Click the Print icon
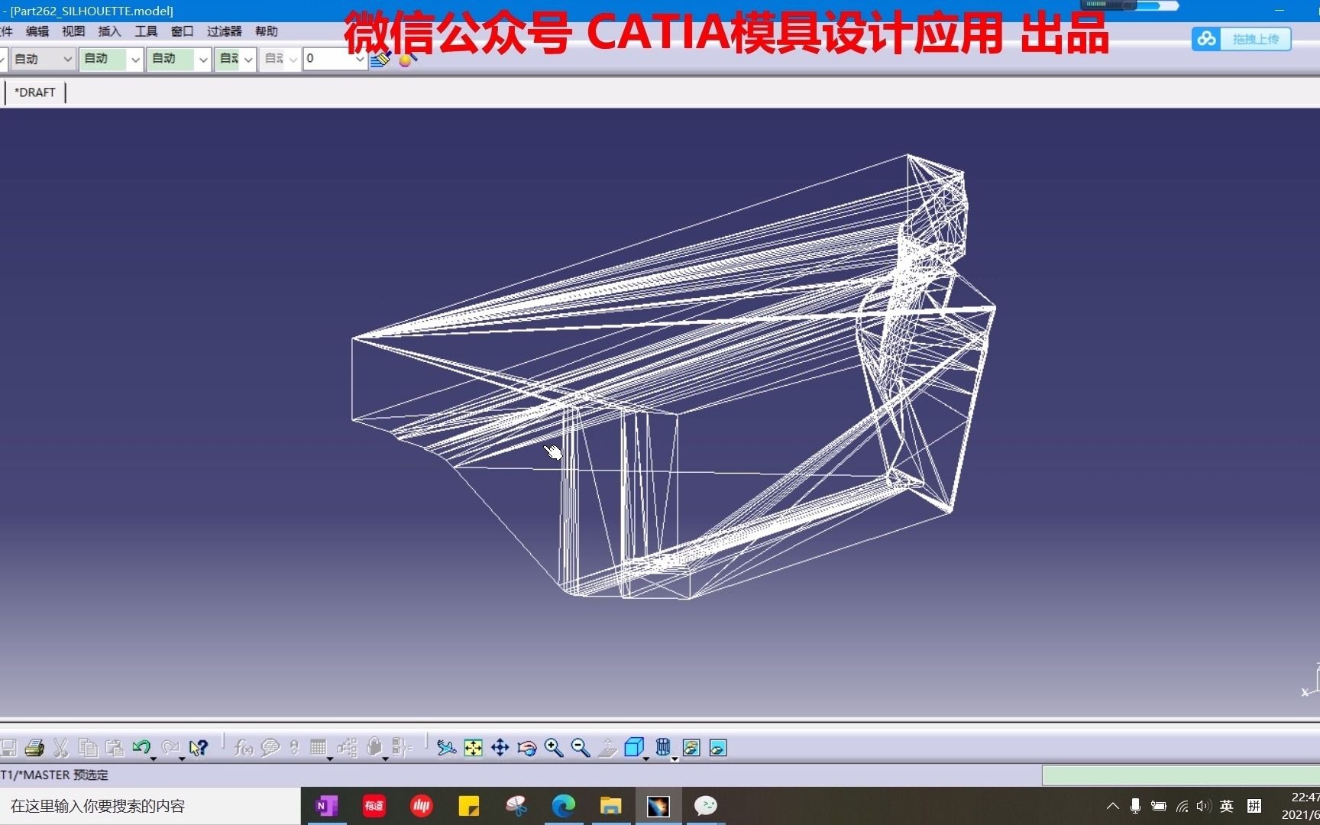The height and width of the screenshot is (825, 1320). 34,748
